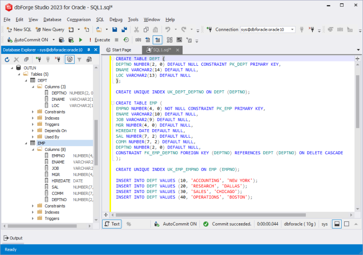Toggle AutoCommit ON in the status bar
The width and height of the screenshot is (363, 255).
point(175,224)
